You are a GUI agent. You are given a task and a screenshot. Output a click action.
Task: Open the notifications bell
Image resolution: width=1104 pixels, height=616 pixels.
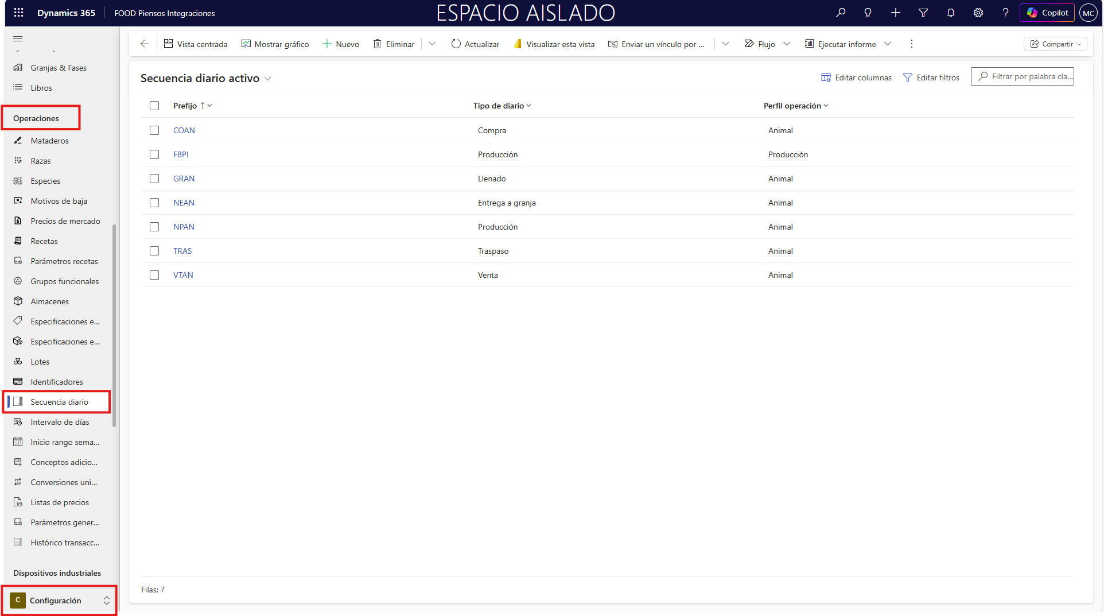(x=951, y=13)
